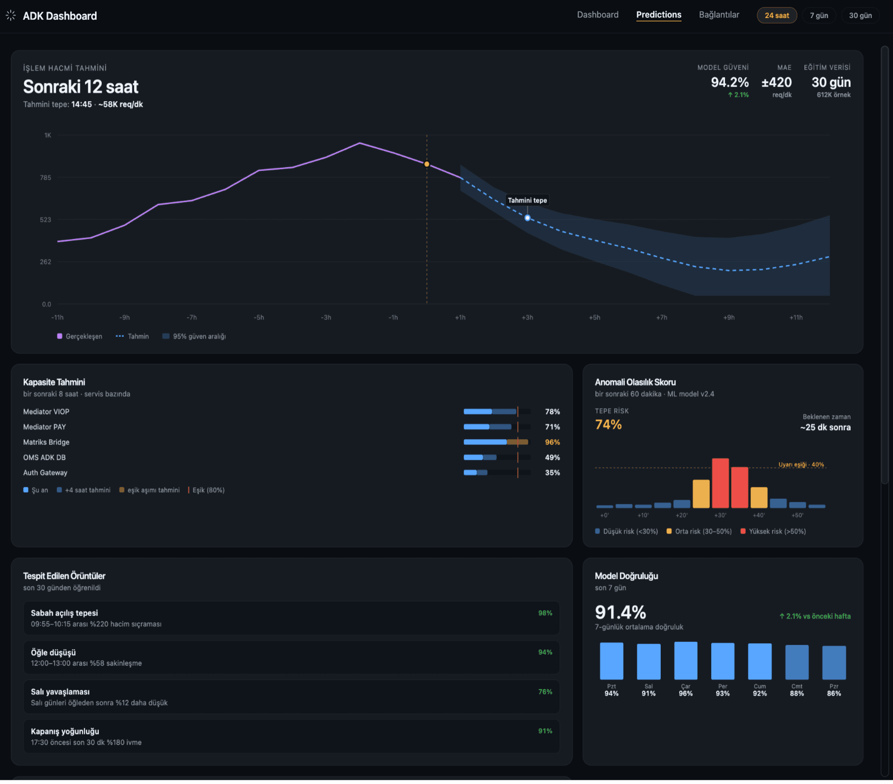
Task: Click the Gerçekleşen legend swatch
Action: [60, 336]
